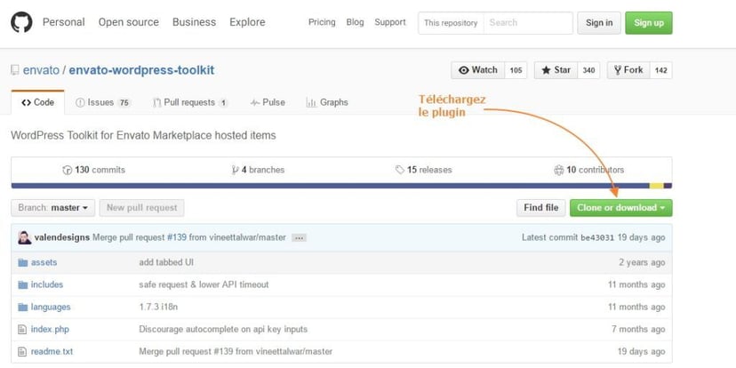The width and height of the screenshot is (736, 368).
Task: Fork this repository
Action: 628,70
